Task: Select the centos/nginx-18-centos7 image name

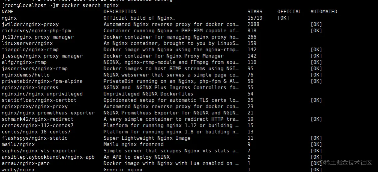Action: pyautogui.click(x=36, y=132)
